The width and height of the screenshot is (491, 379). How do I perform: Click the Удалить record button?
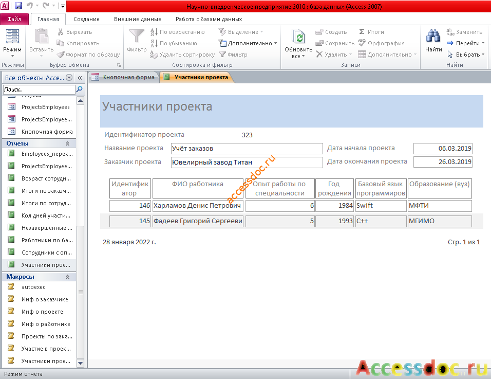tap(334, 55)
